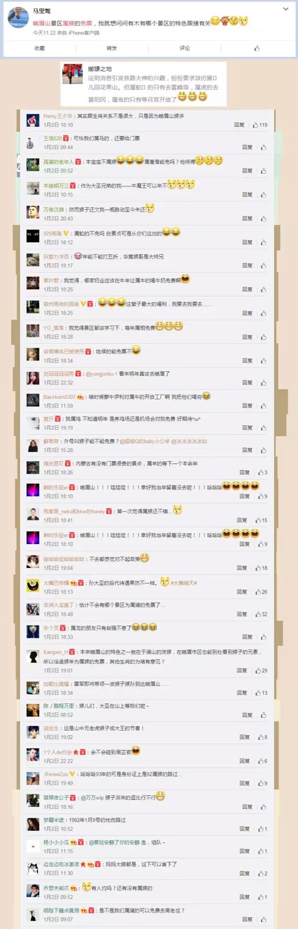Reply to 胡陞下睡点莫测's comment

tap(247, 919)
